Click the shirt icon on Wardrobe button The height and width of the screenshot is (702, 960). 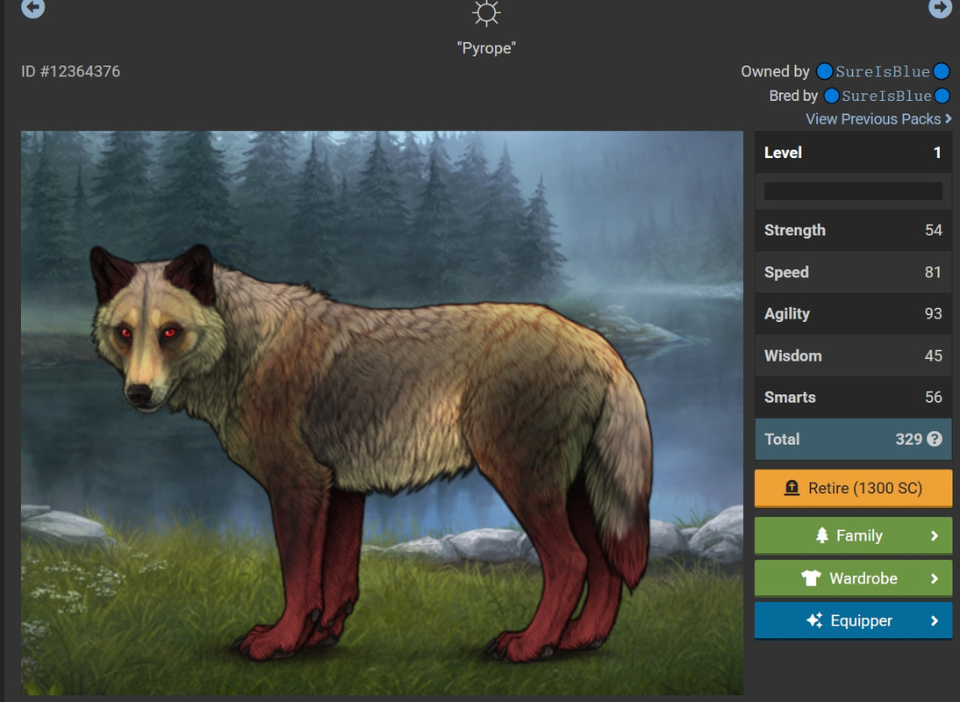coord(811,577)
